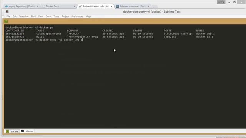Click the mysql image name in the IMAGE column
This screenshot has height=138, width=246.
(40, 37)
